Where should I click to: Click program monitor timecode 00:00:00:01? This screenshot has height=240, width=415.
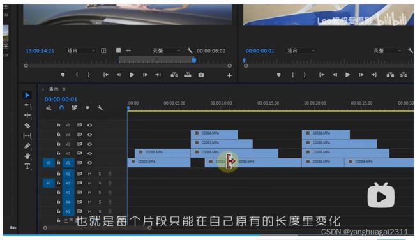(260, 50)
